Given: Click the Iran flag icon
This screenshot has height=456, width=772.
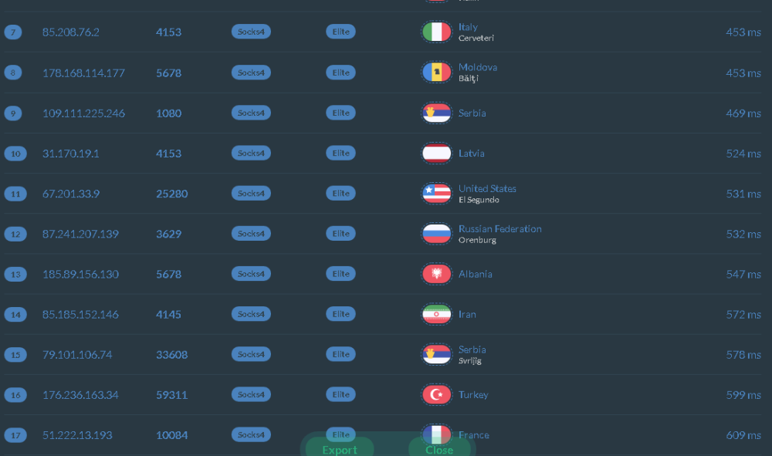Looking at the screenshot, I should pos(436,314).
